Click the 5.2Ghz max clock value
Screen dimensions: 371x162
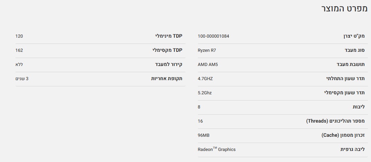[205, 93]
